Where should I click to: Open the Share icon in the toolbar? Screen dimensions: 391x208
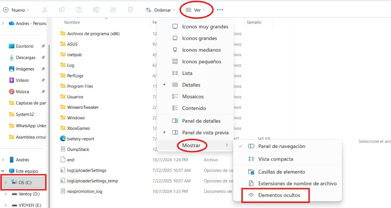point(113,10)
